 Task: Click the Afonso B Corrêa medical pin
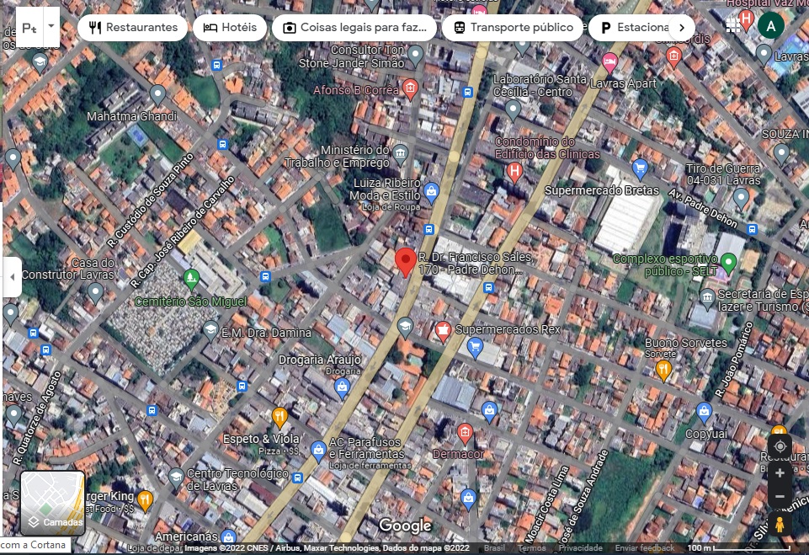[410, 89]
